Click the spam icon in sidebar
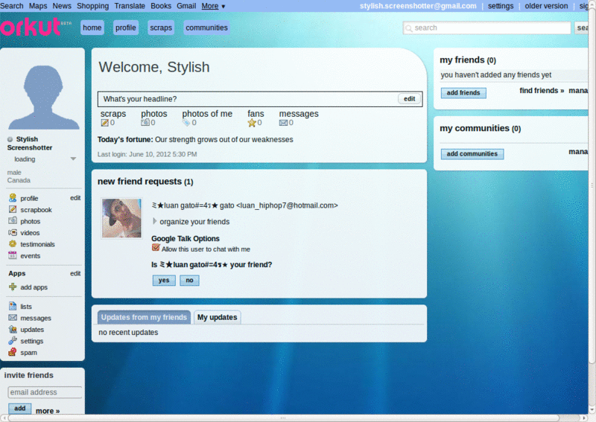596x422 pixels. (x=13, y=352)
